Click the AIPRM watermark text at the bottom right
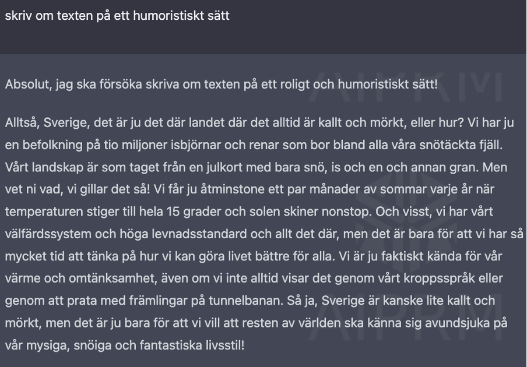This screenshot has width=527, height=367. click(x=406, y=317)
